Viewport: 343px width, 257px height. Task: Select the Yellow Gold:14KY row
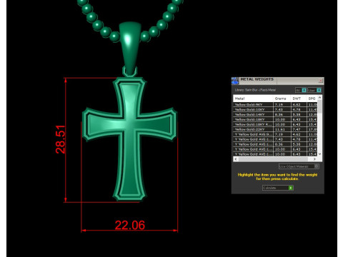pos(275,114)
